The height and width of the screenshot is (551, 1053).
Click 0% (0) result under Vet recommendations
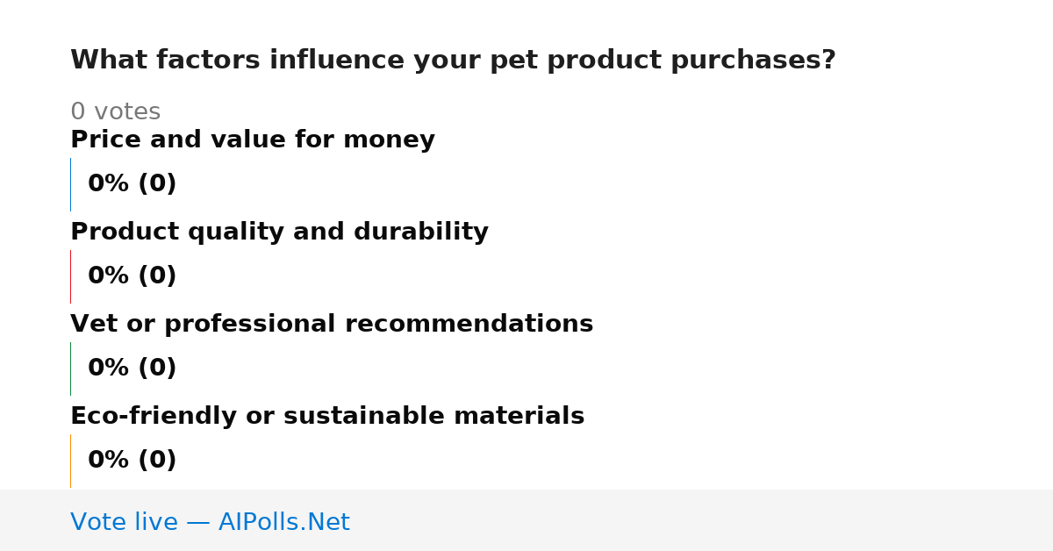[x=133, y=369]
